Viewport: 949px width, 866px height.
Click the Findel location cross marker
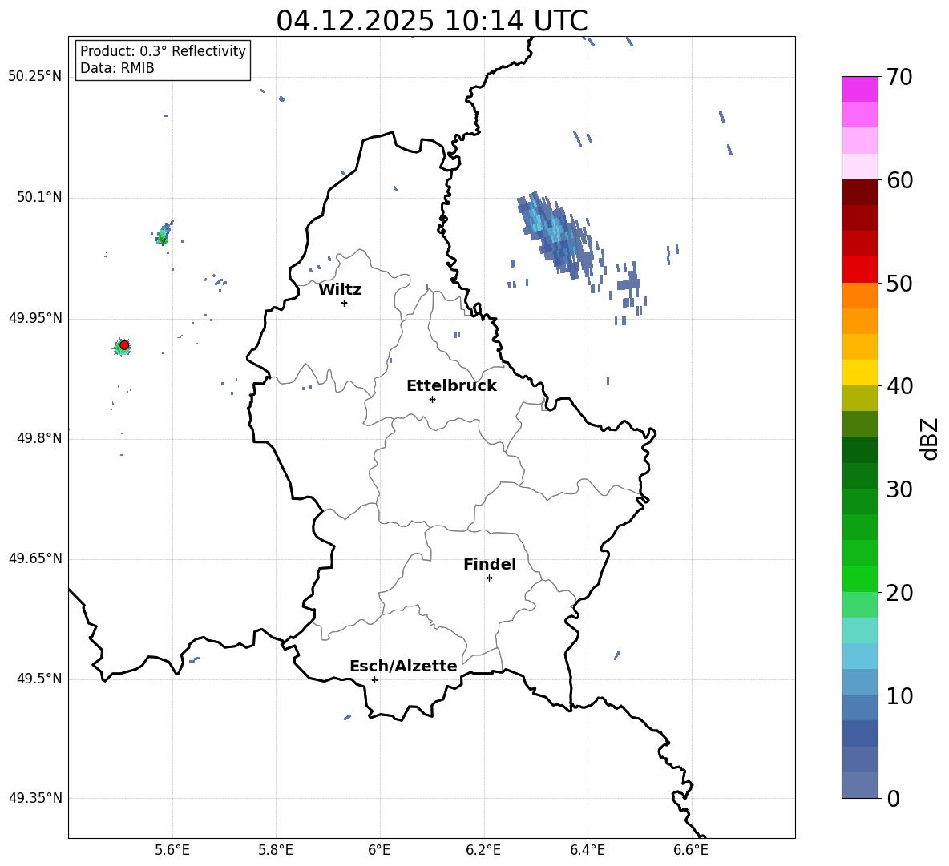point(489,578)
